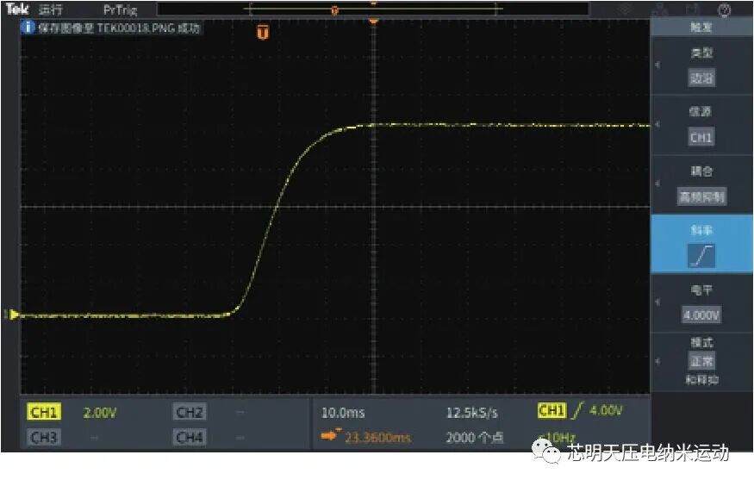Open the 类型 trigger type menu item

[x=701, y=65]
